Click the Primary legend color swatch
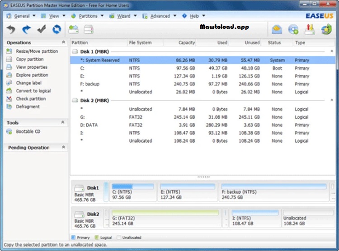The width and height of the screenshot is (339, 251). pyautogui.click(x=73, y=237)
